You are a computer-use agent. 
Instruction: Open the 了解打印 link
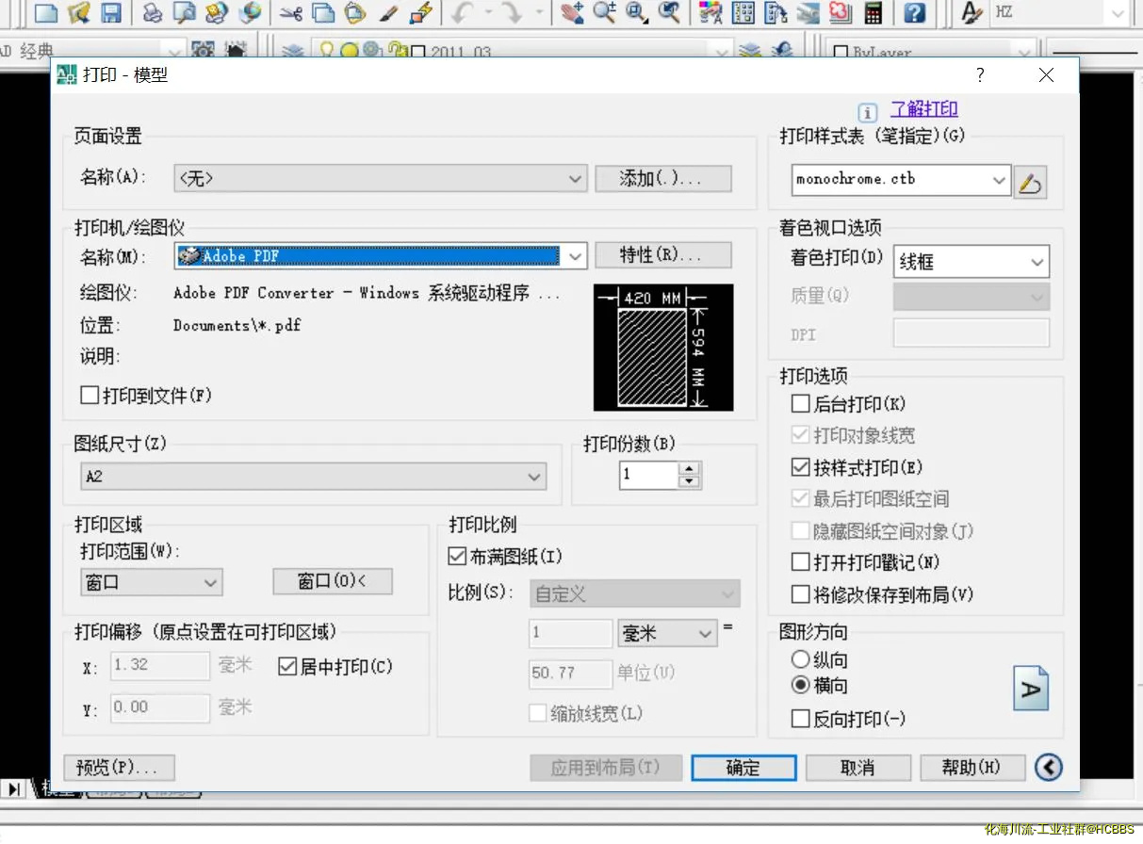[x=924, y=110]
